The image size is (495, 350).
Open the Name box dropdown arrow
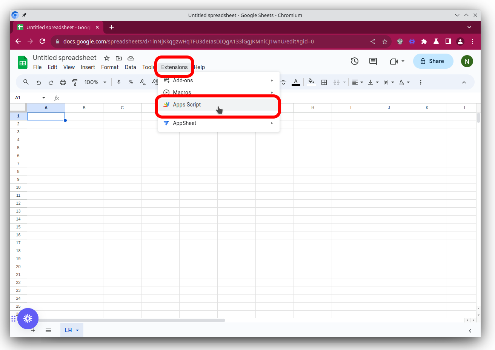click(x=44, y=98)
